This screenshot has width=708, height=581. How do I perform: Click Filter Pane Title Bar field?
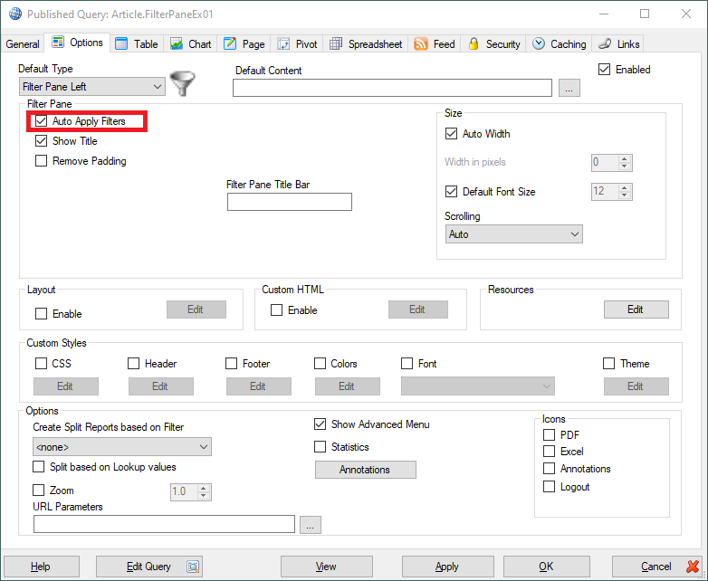290,202
